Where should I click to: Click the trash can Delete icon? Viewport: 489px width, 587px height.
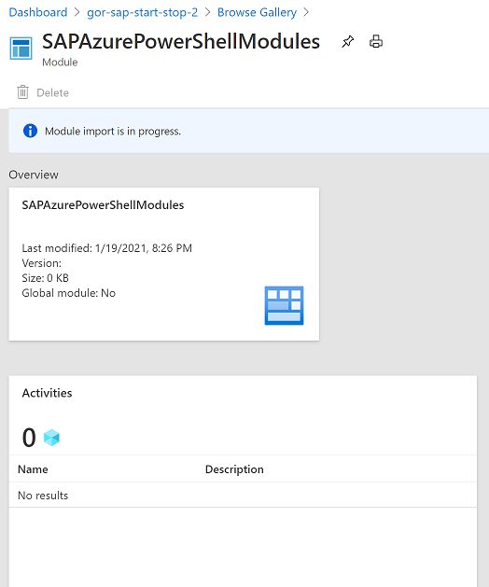pyautogui.click(x=22, y=92)
